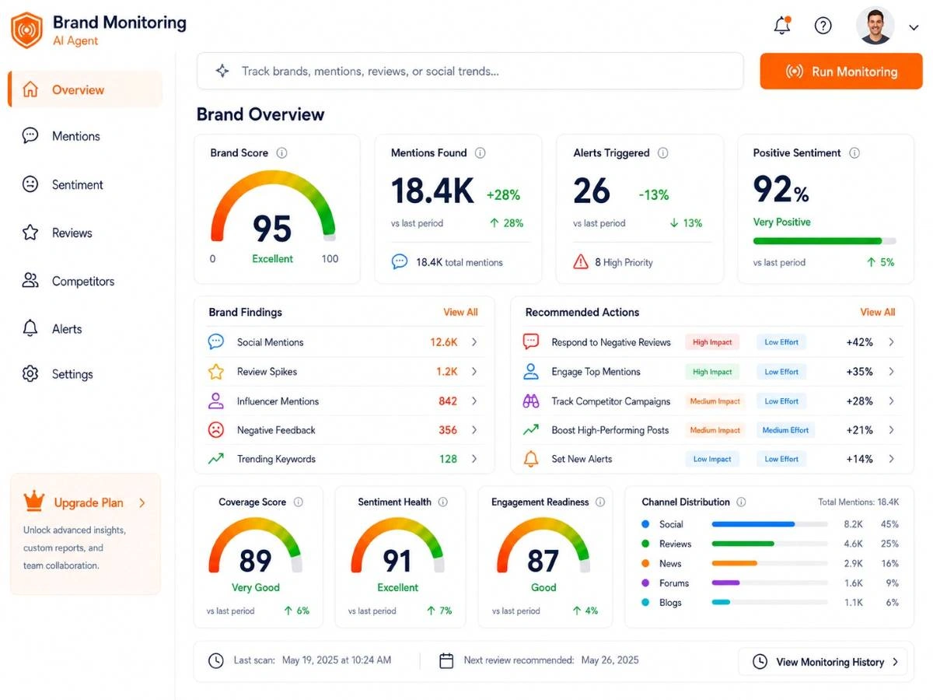Show info for Mentions Found
The image size is (933, 700).
pos(480,153)
